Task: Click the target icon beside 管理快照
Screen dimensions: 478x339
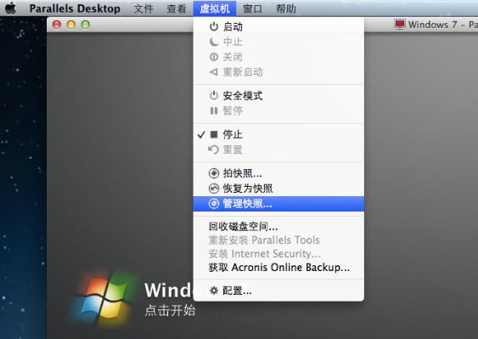Action: point(214,204)
